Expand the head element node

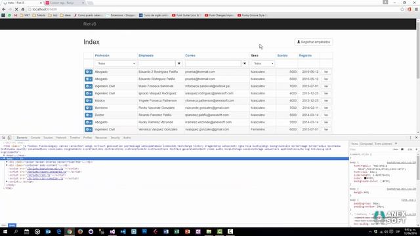(4, 155)
